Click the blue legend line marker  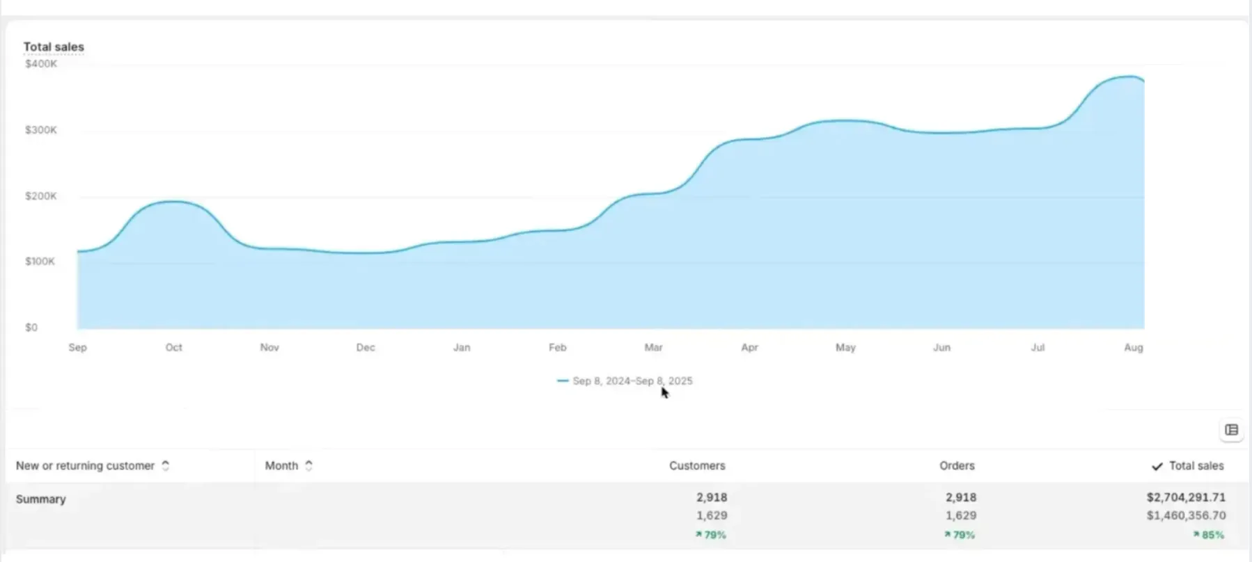point(563,381)
